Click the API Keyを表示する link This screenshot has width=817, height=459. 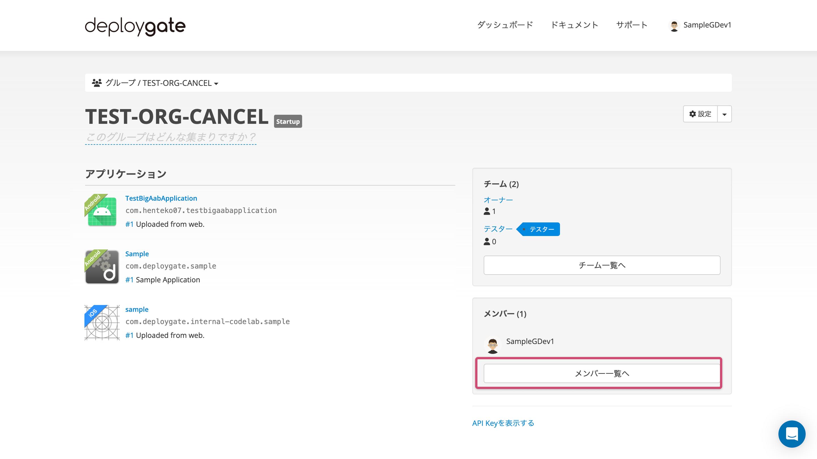tap(503, 423)
